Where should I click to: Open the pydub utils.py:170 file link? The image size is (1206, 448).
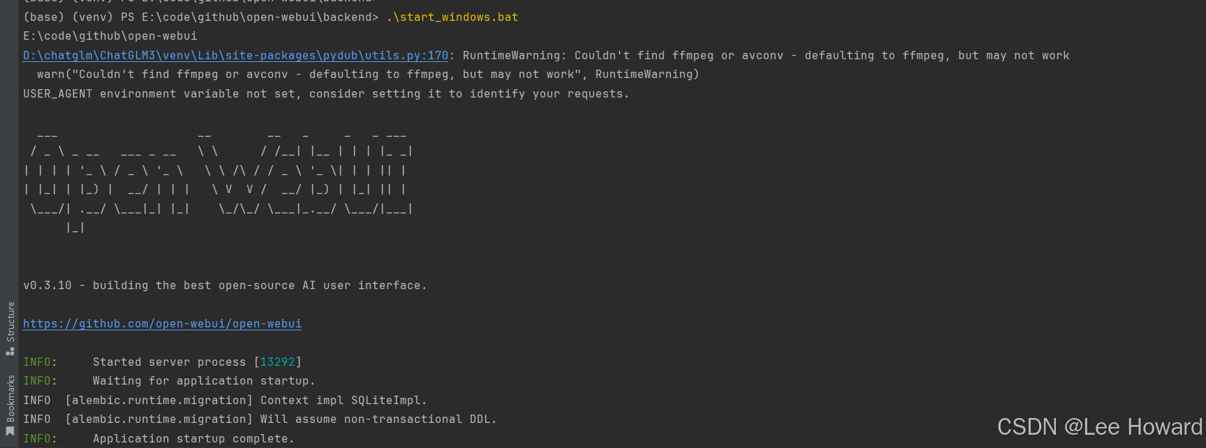click(x=235, y=56)
